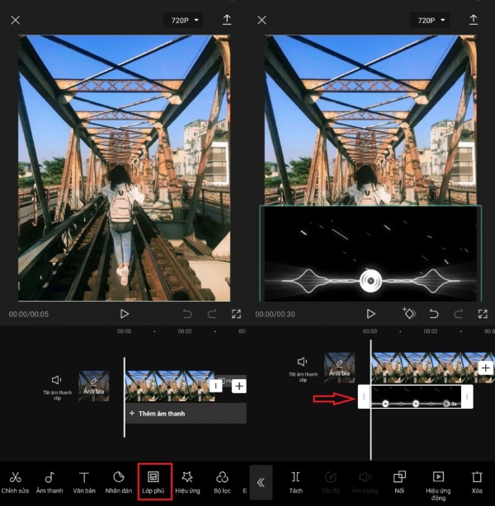This screenshot has width=495, height=506.
Task: Delete the clip with Xóa trash icon
Action: [477, 481]
